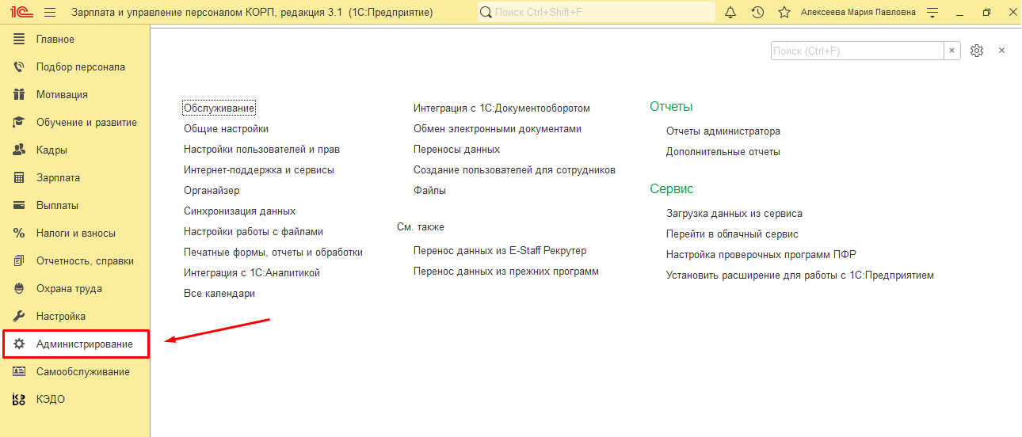Close the Администрирование panel
Screen dimensions: 1022x437
[1001, 51]
